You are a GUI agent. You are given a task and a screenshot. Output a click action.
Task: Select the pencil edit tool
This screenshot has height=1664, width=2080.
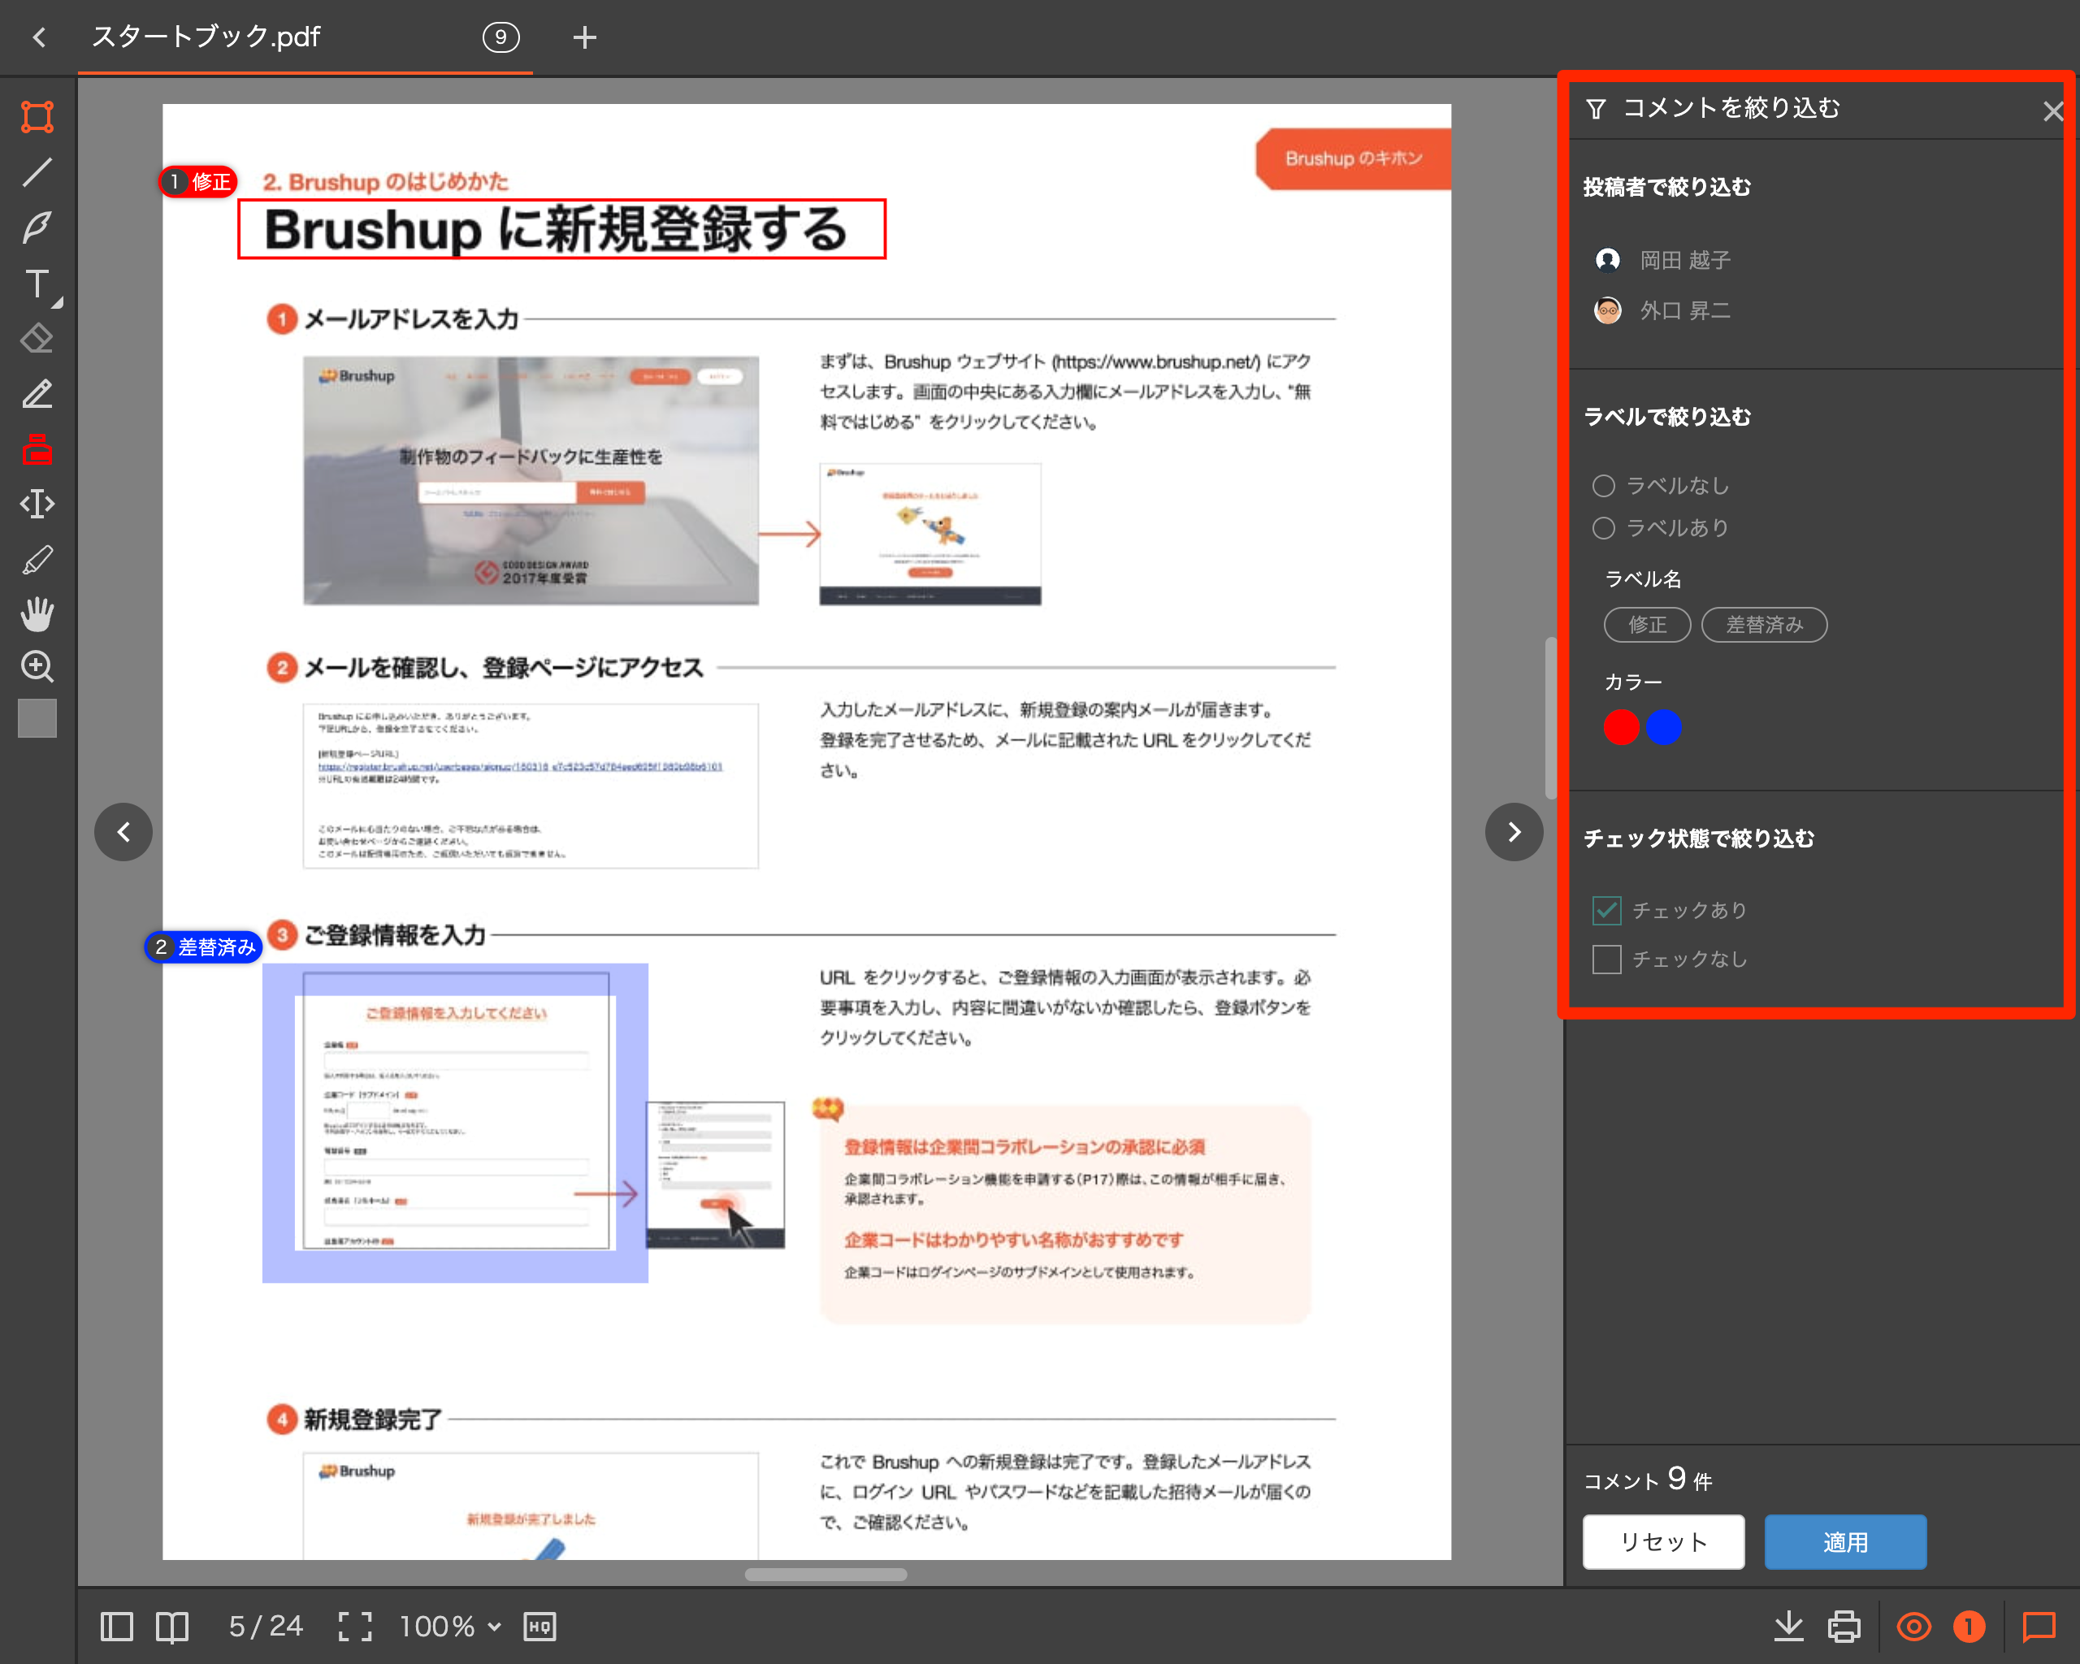37,393
